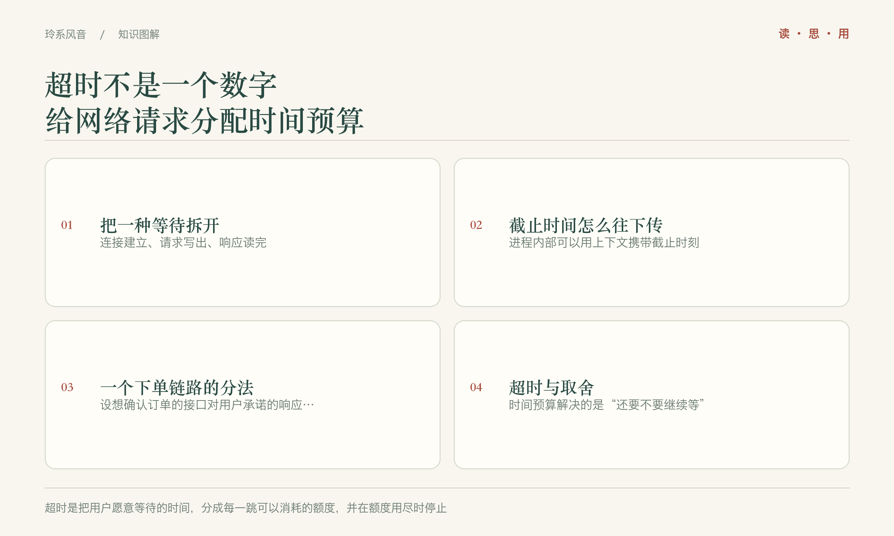Image resolution: width=894 pixels, height=536 pixels.
Task: Click the 知识图解 breadcrumb text
Action: [139, 34]
